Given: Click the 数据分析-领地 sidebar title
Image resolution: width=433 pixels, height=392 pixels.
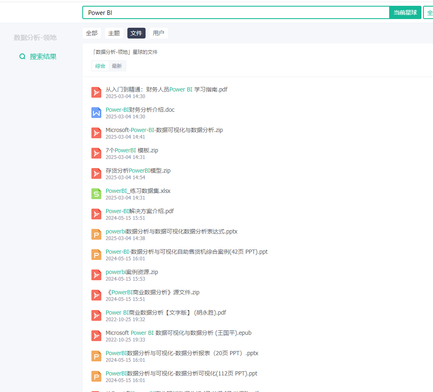Looking at the screenshot, I should pyautogui.click(x=35, y=38).
